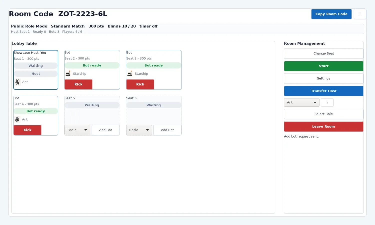Image resolution: width=375 pixels, height=225 pixels.
Task: Click the room code ZOT-2223-6L text
Action: click(x=83, y=14)
